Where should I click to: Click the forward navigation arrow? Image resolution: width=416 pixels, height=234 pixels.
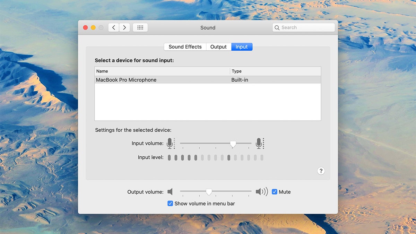coord(124,27)
